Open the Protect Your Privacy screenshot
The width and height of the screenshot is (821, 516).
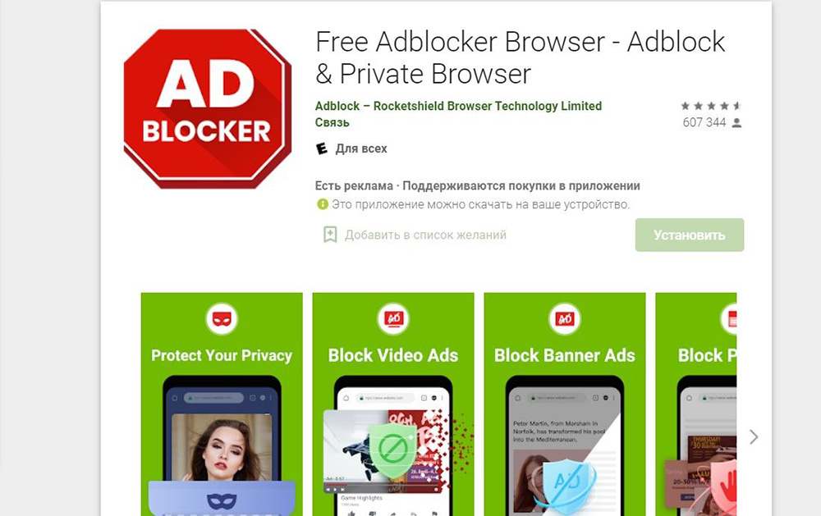coord(222,404)
